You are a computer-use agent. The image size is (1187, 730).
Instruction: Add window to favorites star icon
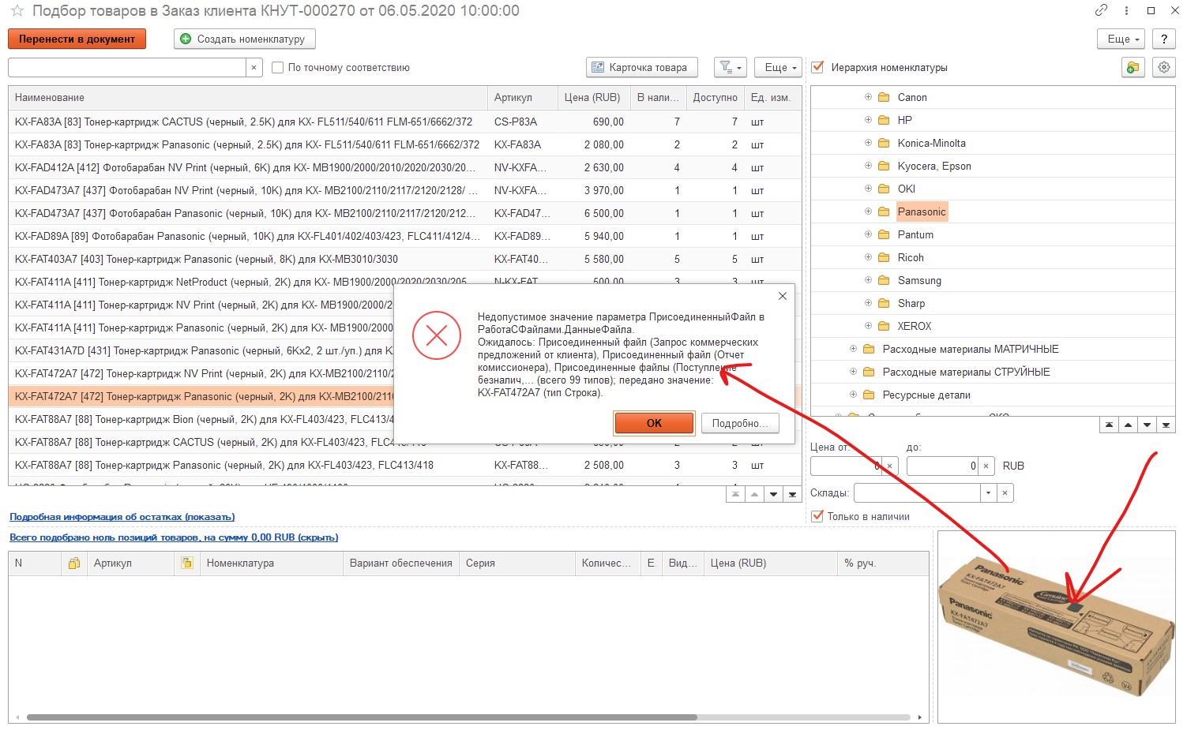click(x=17, y=11)
